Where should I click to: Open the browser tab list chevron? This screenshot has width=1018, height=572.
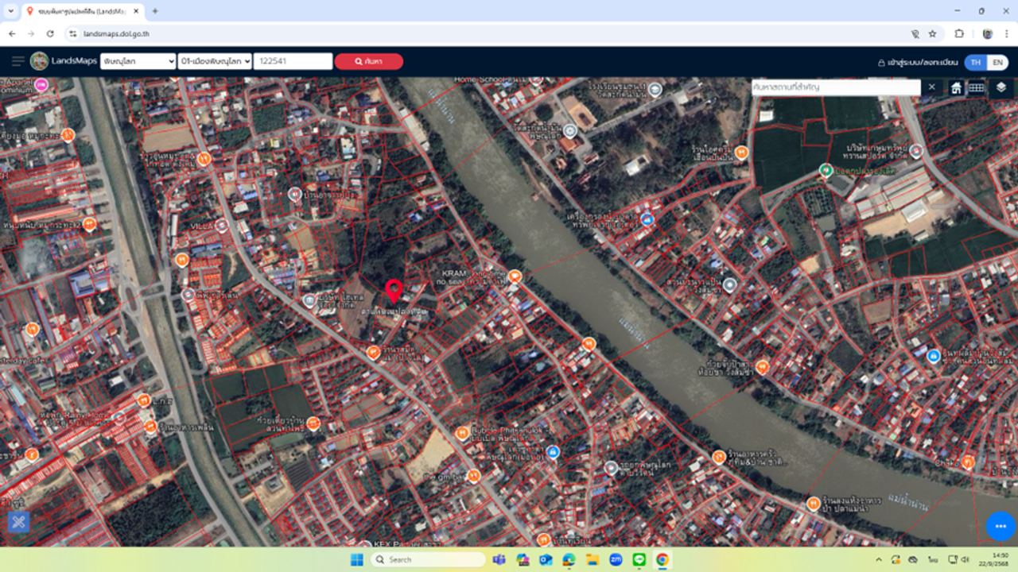coord(10,11)
